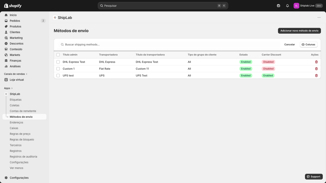
Task: Click the Estado column header
Action: click(x=243, y=55)
